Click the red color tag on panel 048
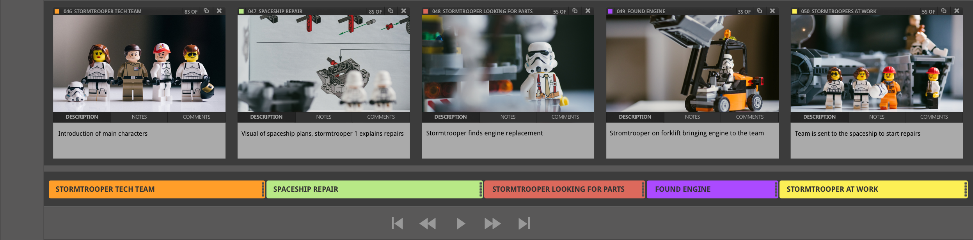The height and width of the screenshot is (240, 973). [426, 11]
